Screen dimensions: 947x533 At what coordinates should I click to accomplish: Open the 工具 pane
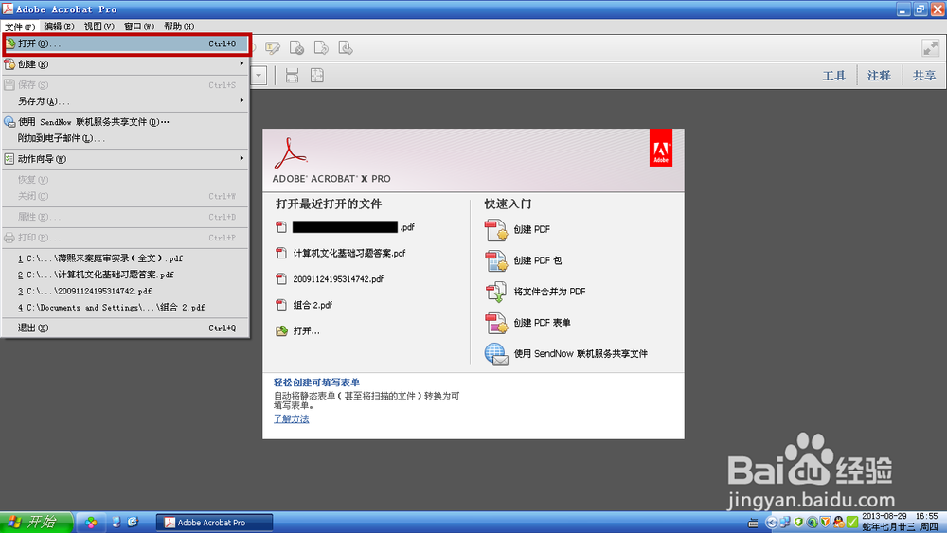[x=834, y=76]
